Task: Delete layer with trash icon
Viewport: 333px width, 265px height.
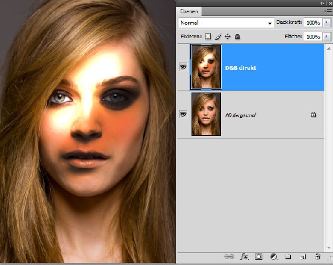Action: point(318,256)
